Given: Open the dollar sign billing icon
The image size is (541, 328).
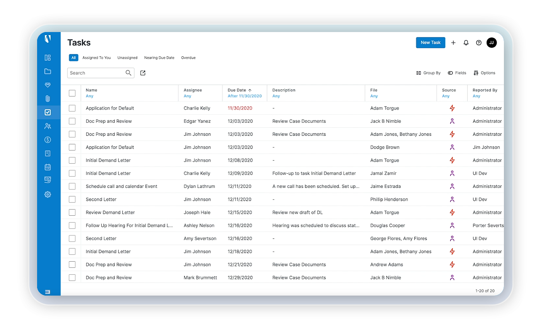Looking at the screenshot, I should pyautogui.click(x=48, y=140).
